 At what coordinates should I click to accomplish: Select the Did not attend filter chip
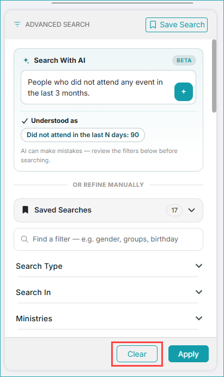(83, 135)
